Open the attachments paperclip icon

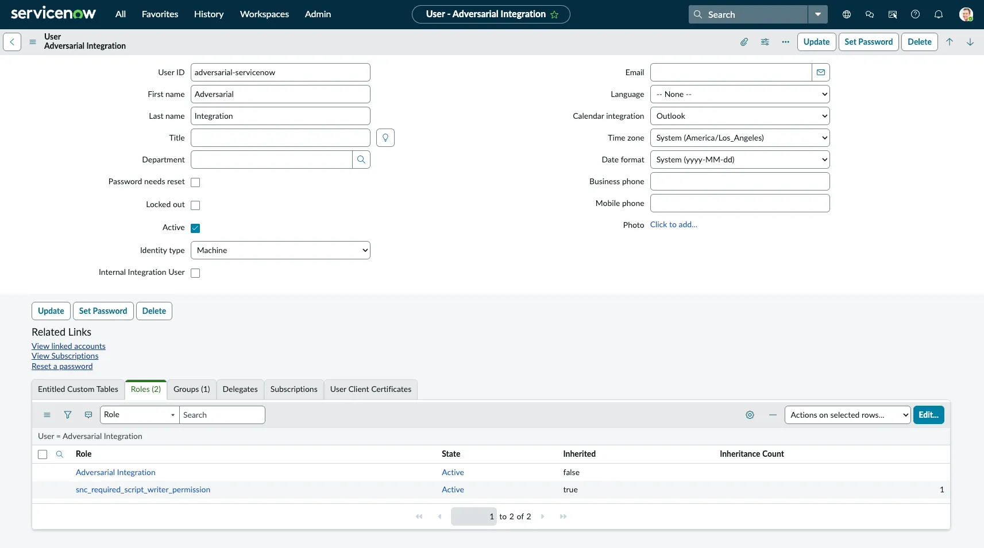click(744, 42)
